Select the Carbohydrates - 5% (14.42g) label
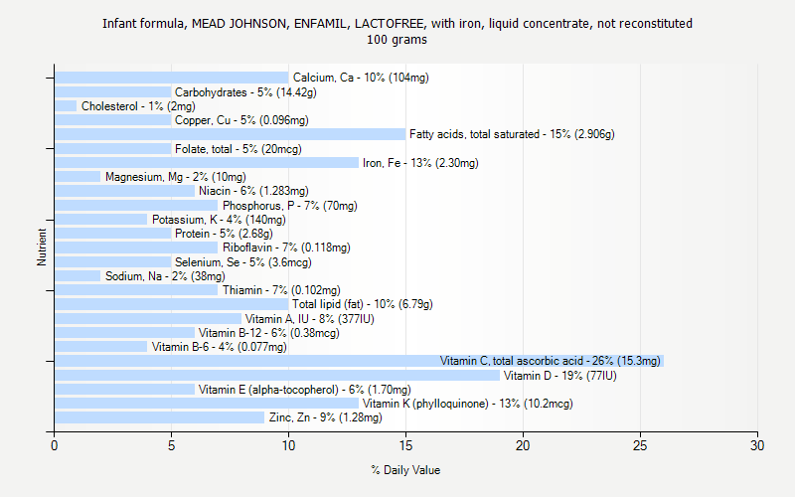This screenshot has height=497, width=795. 245,92
